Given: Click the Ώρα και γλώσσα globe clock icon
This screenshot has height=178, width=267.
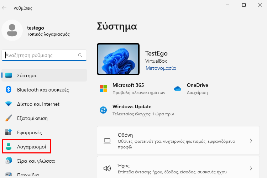Looking at the screenshot, I should (9, 161).
